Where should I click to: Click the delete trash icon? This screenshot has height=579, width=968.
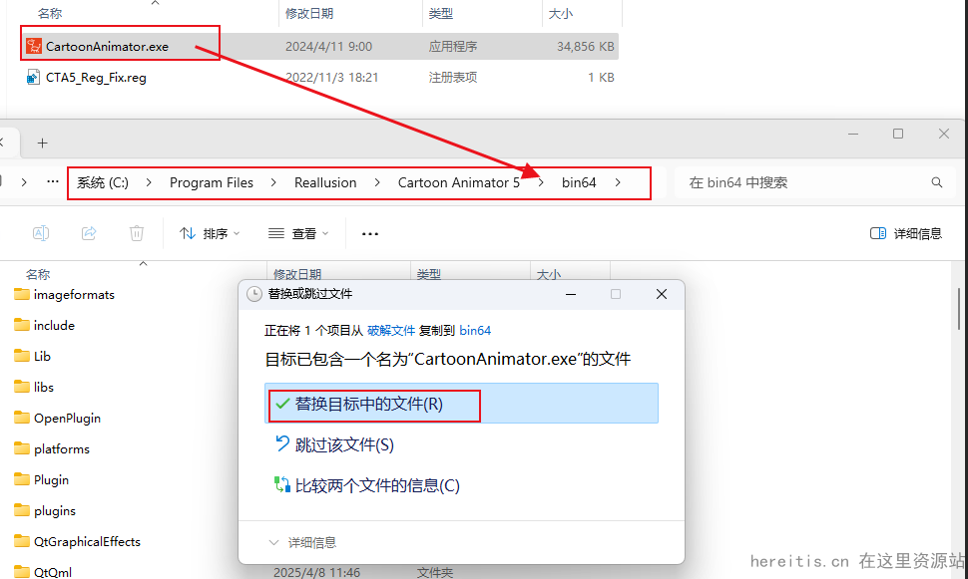pos(137,234)
